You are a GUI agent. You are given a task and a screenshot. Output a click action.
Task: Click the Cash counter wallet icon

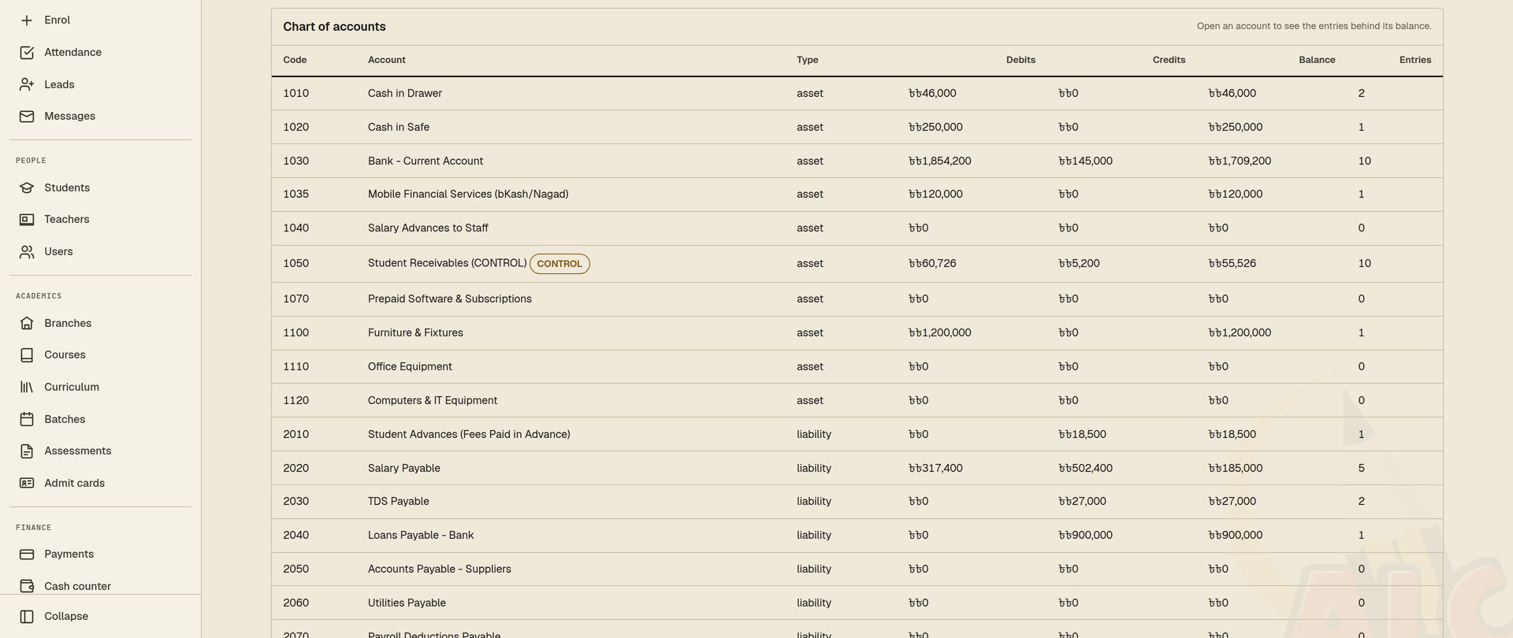coord(27,586)
